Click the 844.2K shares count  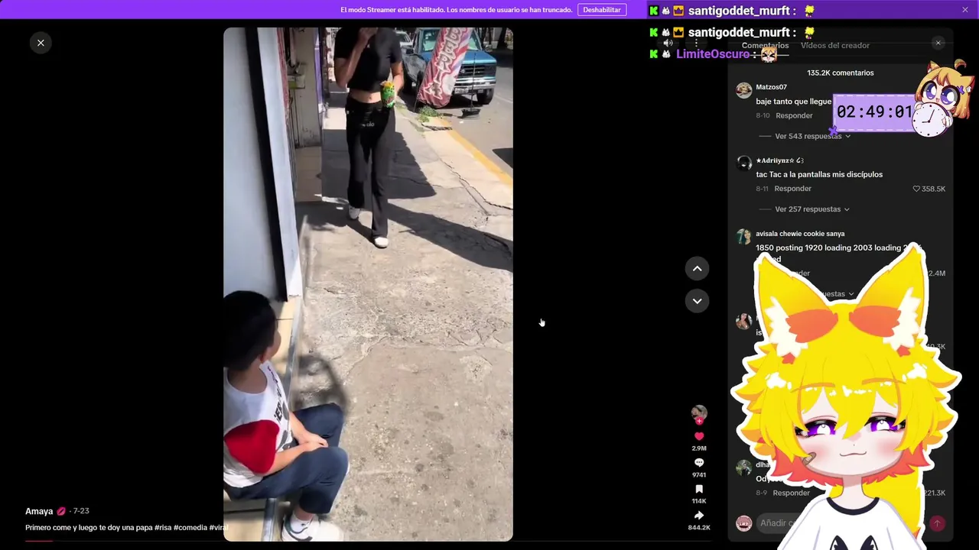[699, 528]
